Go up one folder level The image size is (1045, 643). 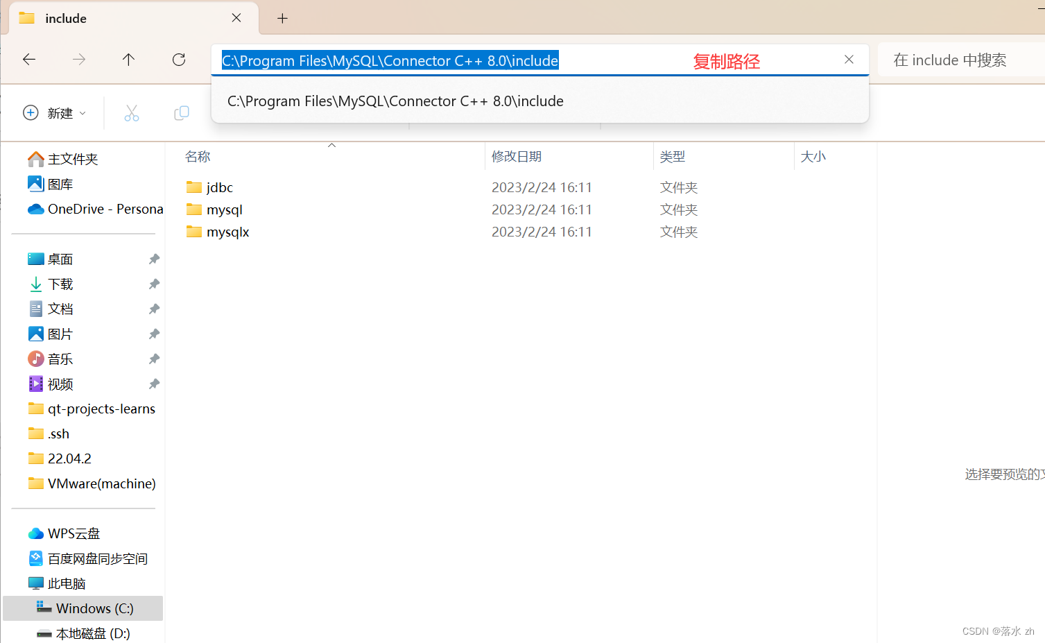click(x=128, y=60)
